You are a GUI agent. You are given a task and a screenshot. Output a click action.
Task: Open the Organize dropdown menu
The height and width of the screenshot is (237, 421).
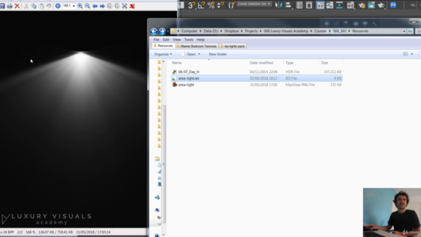[163, 54]
